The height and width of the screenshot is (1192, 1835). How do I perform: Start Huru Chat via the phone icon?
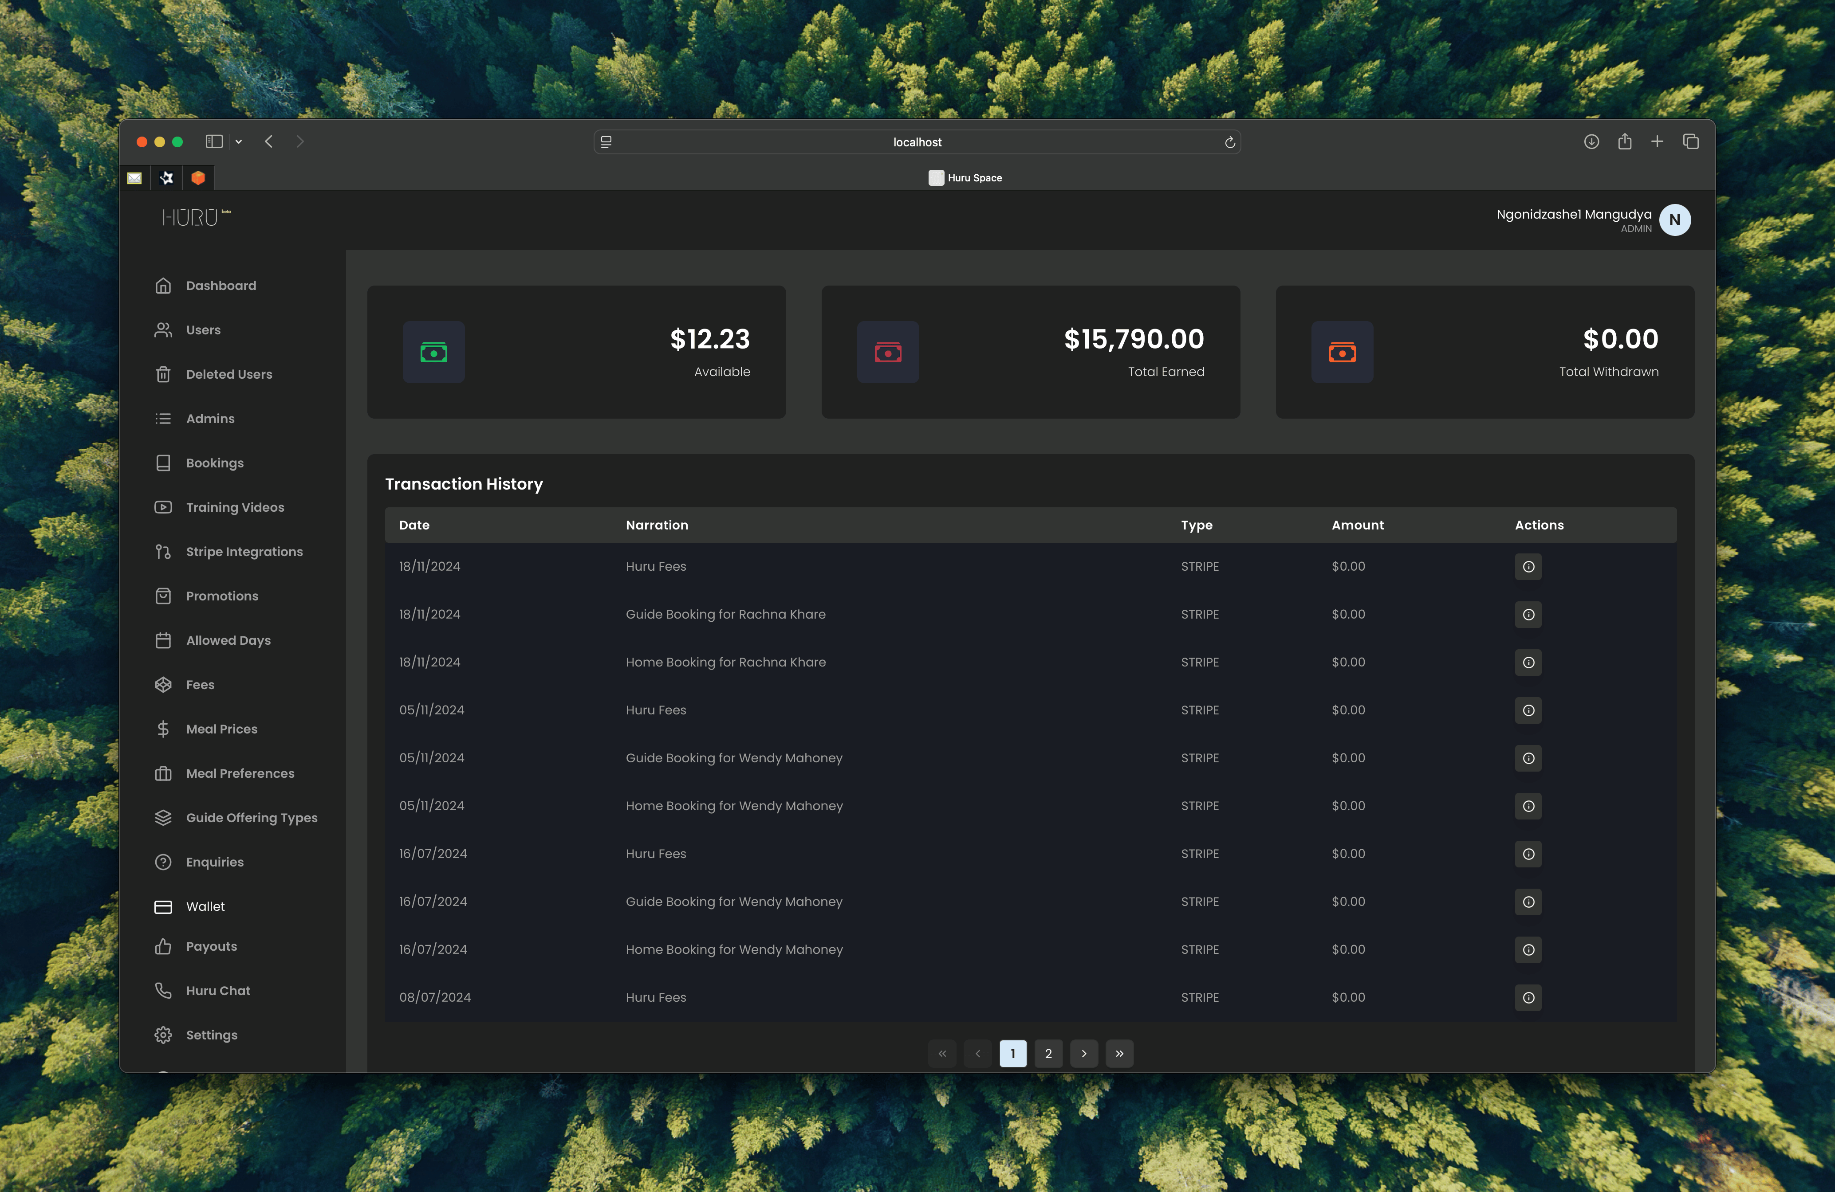tap(163, 990)
